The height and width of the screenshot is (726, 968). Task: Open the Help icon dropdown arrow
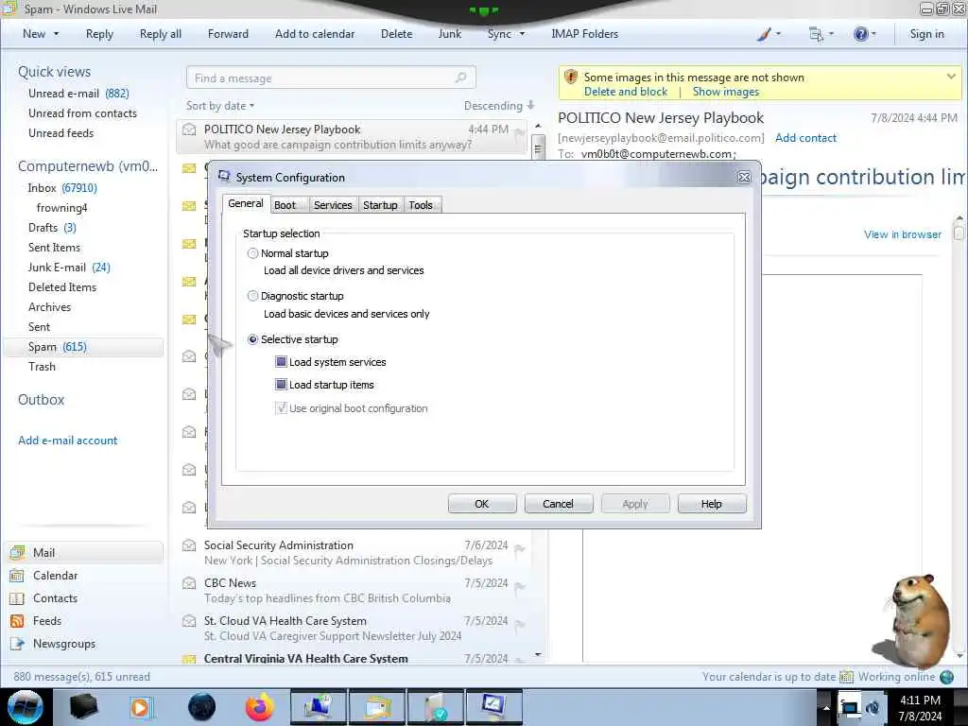click(873, 34)
